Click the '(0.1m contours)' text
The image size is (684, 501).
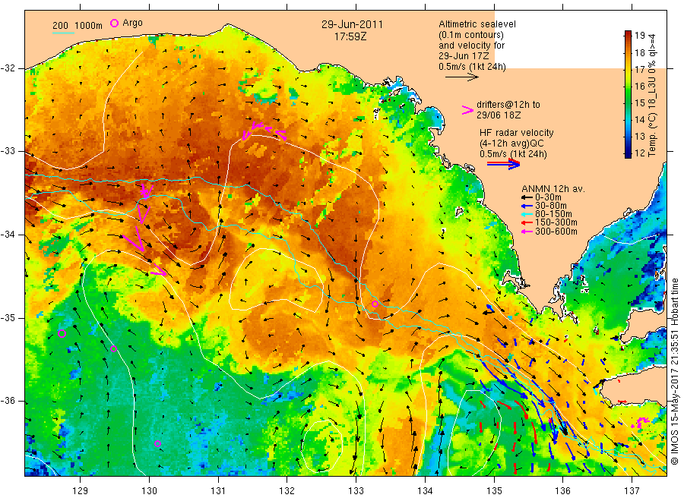[471, 35]
